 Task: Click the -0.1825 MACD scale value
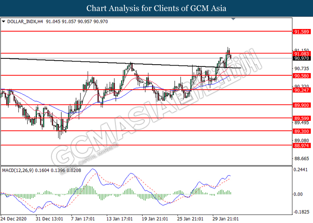point(301,212)
